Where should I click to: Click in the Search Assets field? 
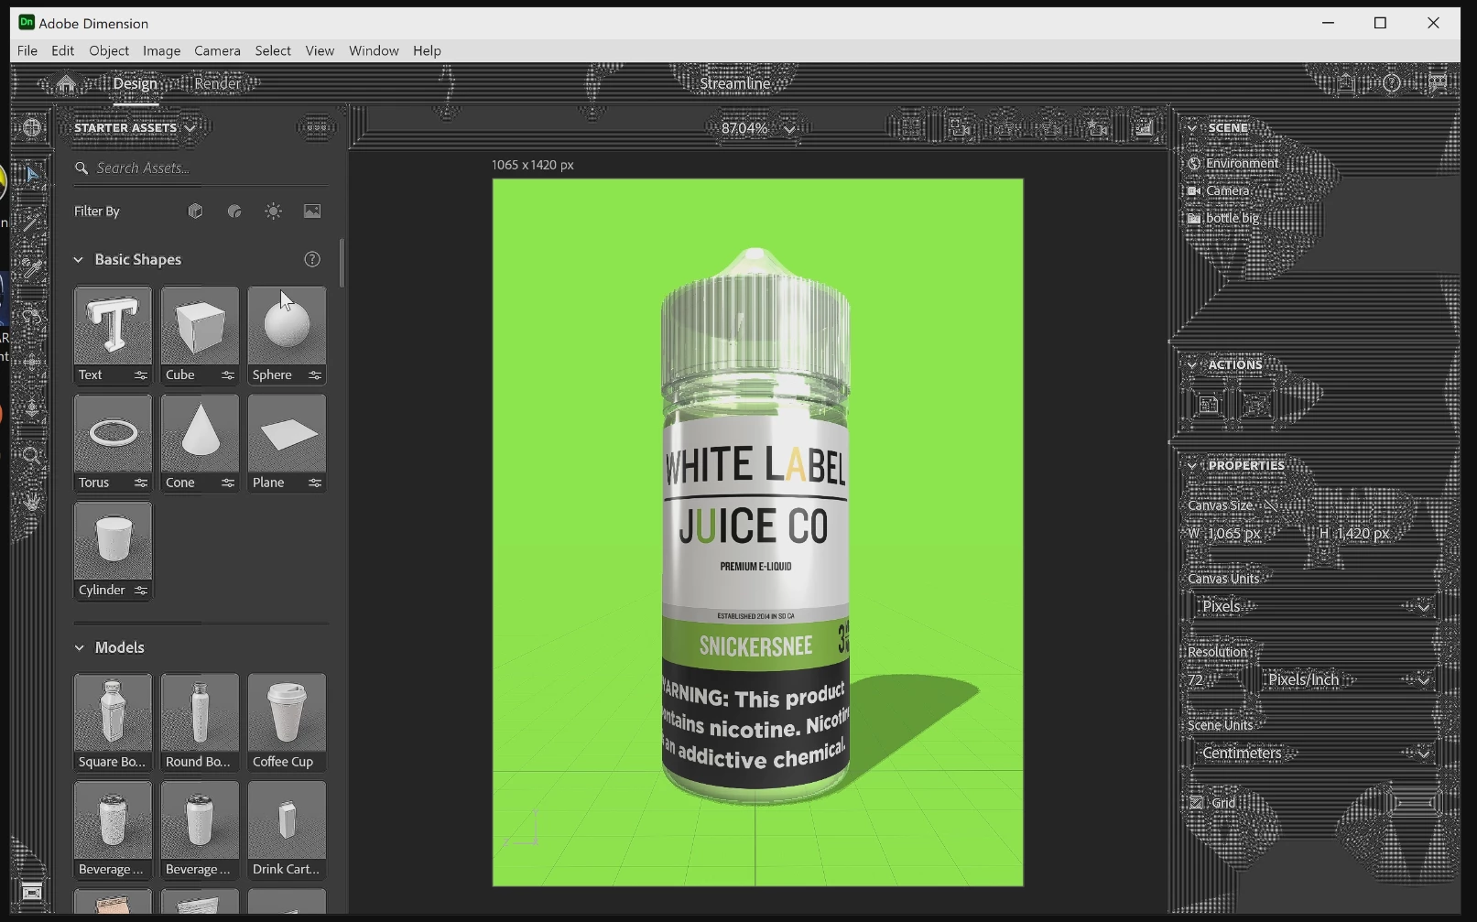click(201, 168)
